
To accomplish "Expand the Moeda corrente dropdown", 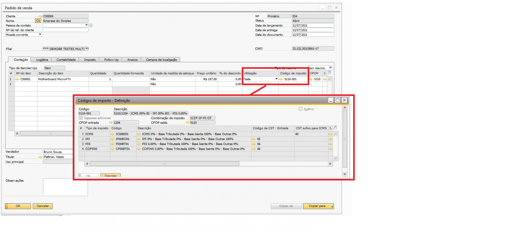I will [x=40, y=34].
